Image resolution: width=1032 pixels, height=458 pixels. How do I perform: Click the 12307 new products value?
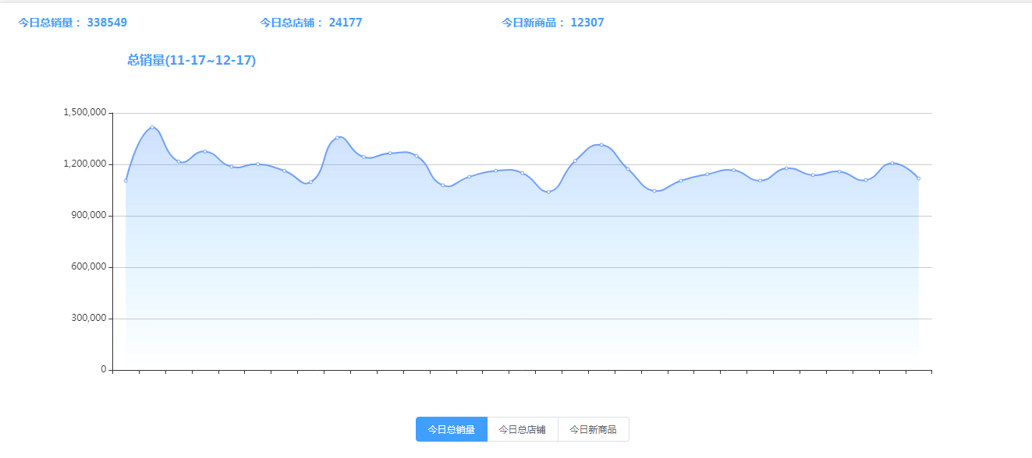(587, 23)
